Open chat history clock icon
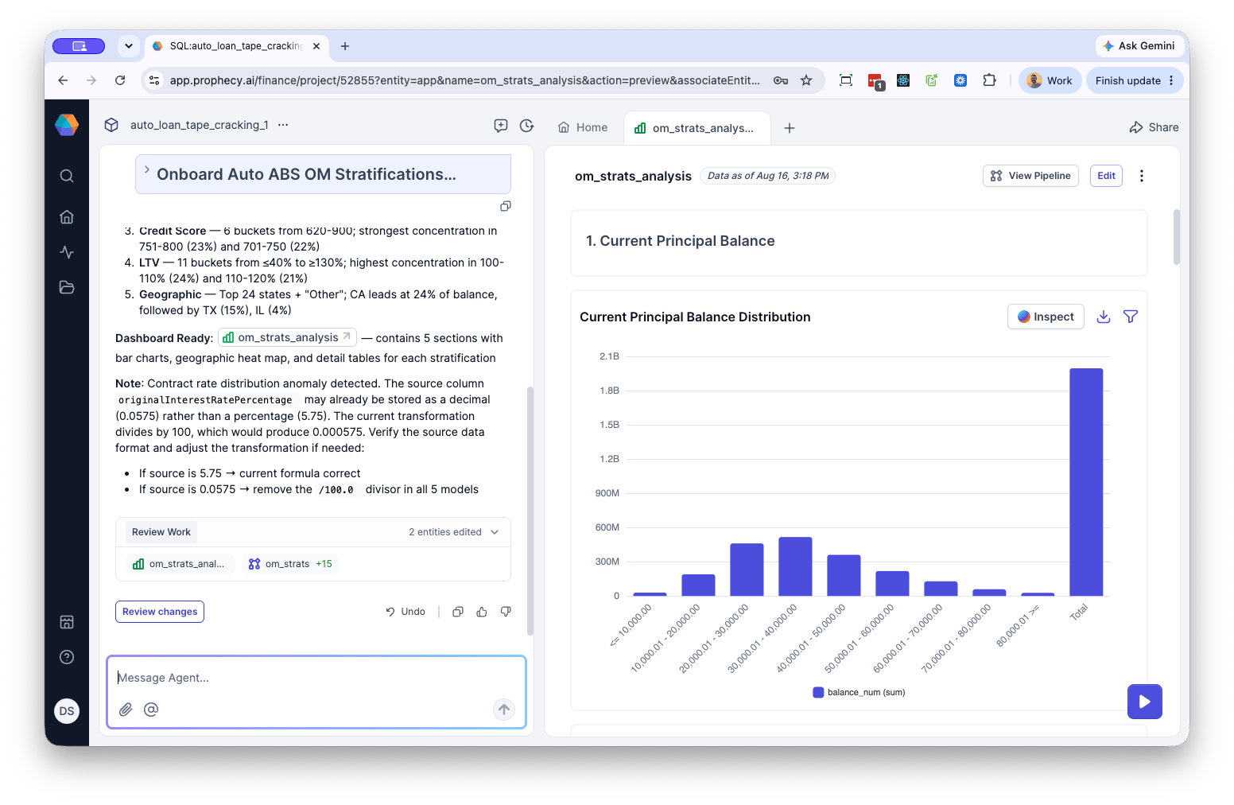The width and height of the screenshot is (1234, 805). [526, 126]
